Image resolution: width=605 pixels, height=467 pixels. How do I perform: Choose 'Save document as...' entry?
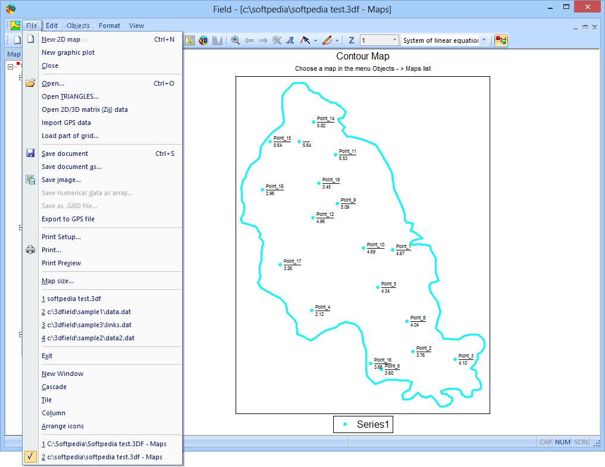[102, 167]
